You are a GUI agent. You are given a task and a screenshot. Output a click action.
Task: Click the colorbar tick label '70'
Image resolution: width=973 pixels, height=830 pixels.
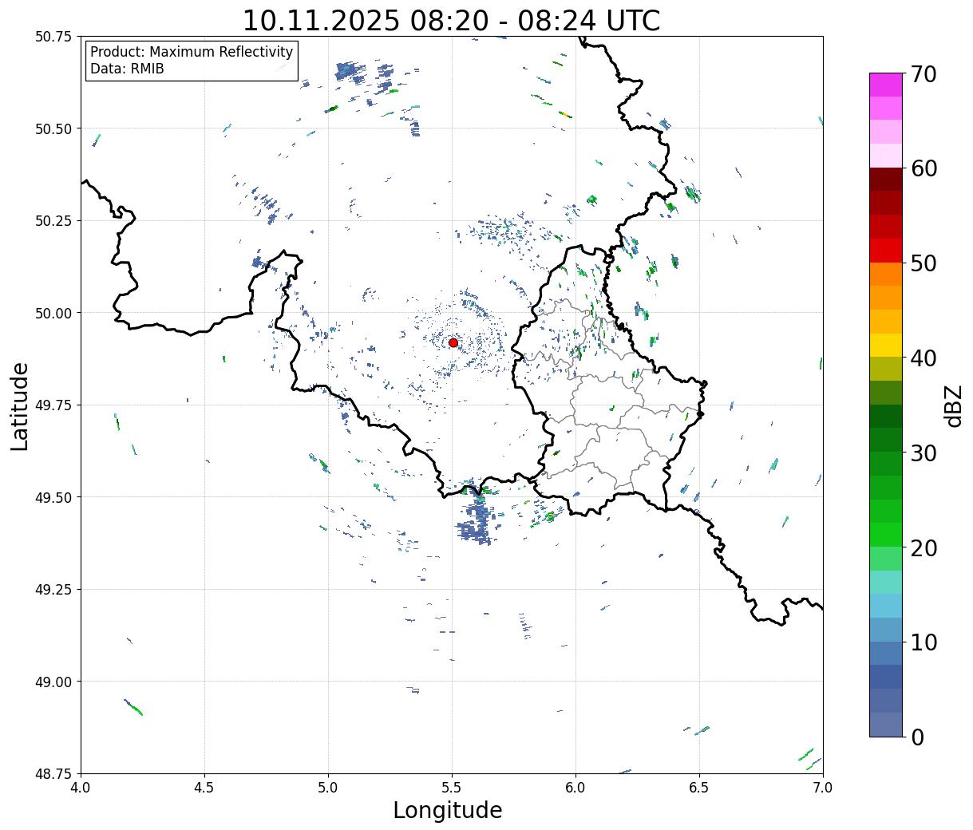coord(923,74)
